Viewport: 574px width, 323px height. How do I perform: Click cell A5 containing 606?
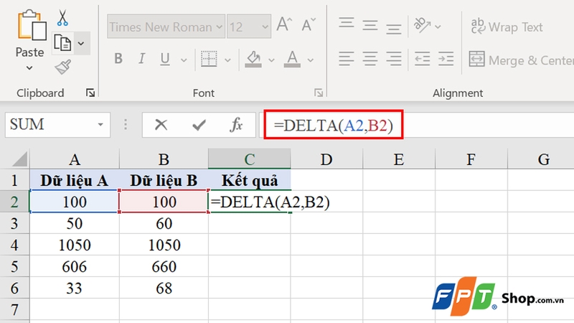pos(75,266)
